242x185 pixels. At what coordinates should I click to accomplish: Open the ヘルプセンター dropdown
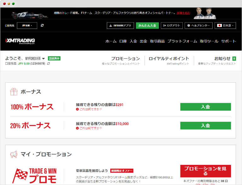point(199,25)
